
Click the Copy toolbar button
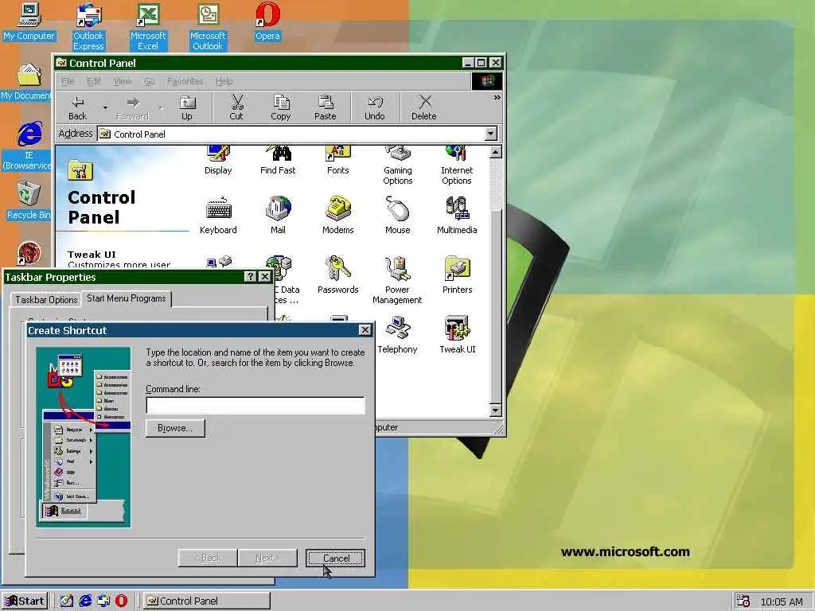(x=281, y=108)
